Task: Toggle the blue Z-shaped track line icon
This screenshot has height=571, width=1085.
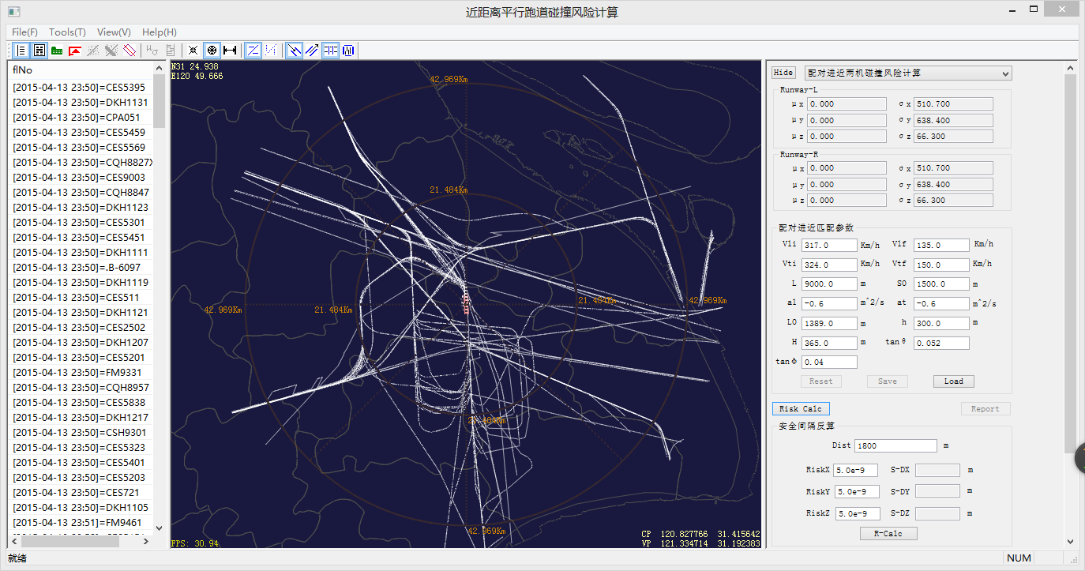Action: click(253, 51)
